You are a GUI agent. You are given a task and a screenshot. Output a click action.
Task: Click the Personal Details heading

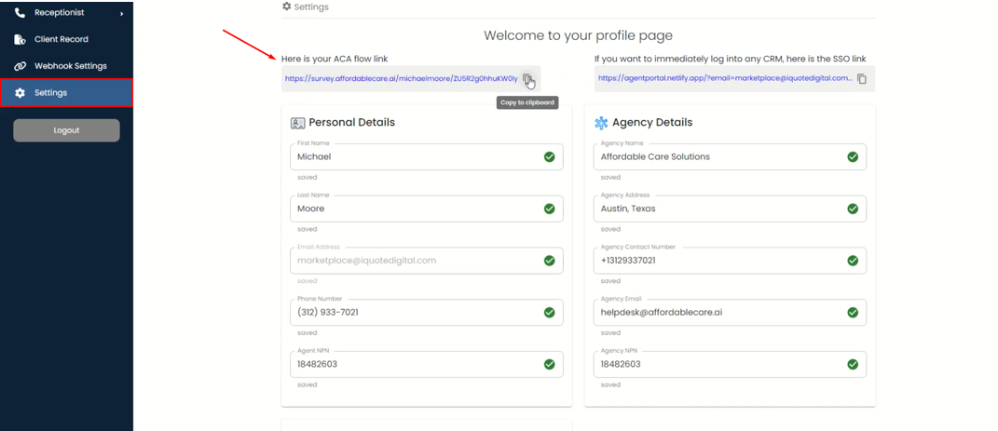point(352,123)
